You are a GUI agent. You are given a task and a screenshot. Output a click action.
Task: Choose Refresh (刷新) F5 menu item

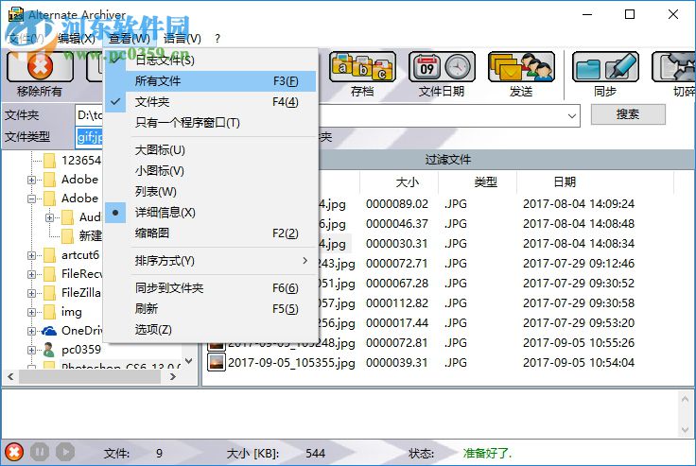click(x=210, y=309)
